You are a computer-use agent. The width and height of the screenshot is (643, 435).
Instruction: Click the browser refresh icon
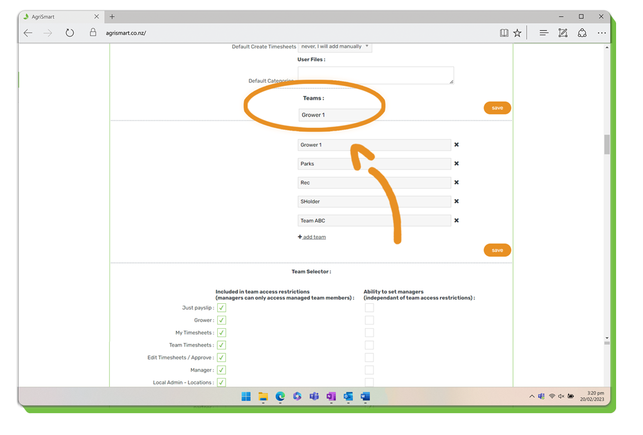tap(70, 33)
